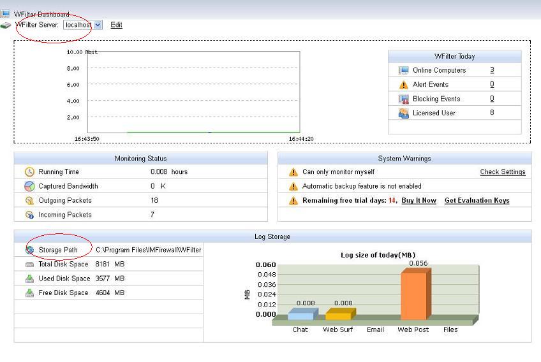Click the warning icon for 'Can only monitor myself'
Screen dimensions: 541x362
[293, 172]
